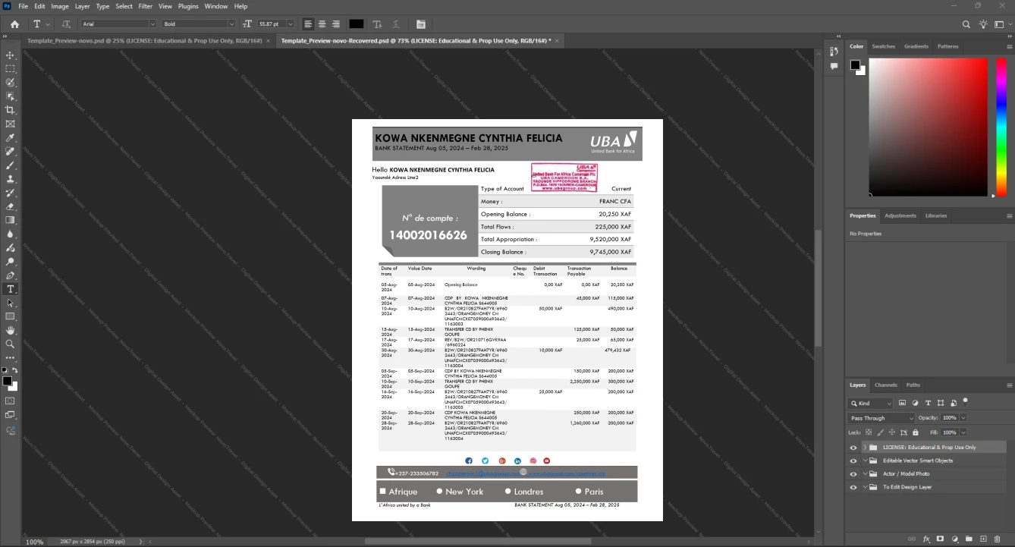The height and width of the screenshot is (547, 1015).
Task: Toggle layer filtering on/off switch
Action: [966, 401]
